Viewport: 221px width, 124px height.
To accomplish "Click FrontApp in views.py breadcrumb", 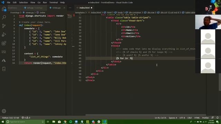I will coord(15,12).
